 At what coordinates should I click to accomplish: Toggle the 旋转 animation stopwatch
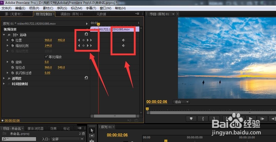click(12, 62)
